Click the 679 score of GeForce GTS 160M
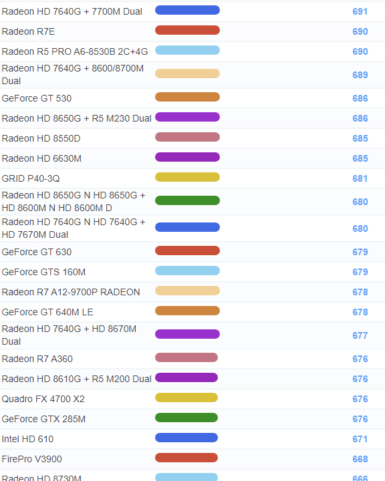This screenshot has height=481, width=385. coord(360,272)
